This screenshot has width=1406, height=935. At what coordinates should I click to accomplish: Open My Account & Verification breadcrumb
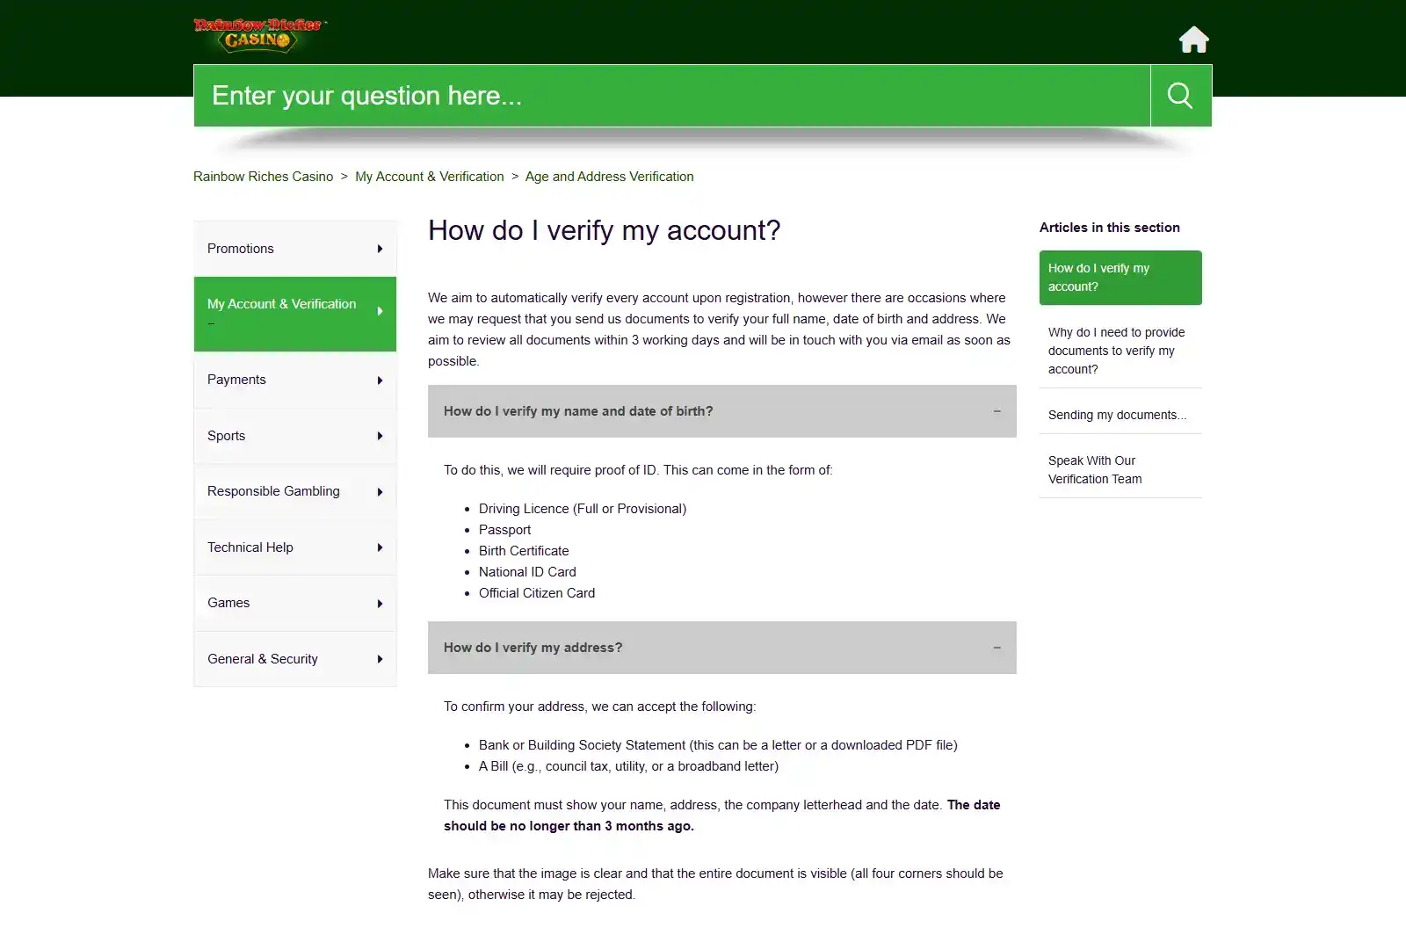(x=430, y=177)
